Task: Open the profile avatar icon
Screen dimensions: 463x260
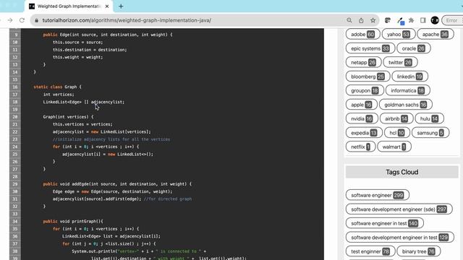Action: point(435,20)
